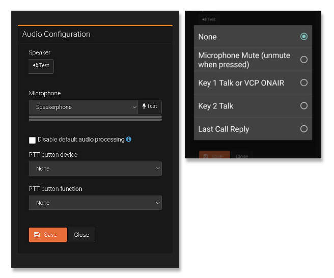
Task: Select Key 1 Talk or VCP ONAIR option
Action: click(253, 82)
